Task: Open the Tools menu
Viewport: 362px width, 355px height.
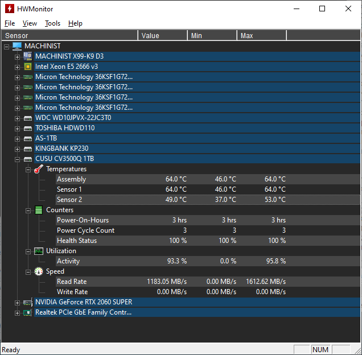Action: (x=52, y=23)
